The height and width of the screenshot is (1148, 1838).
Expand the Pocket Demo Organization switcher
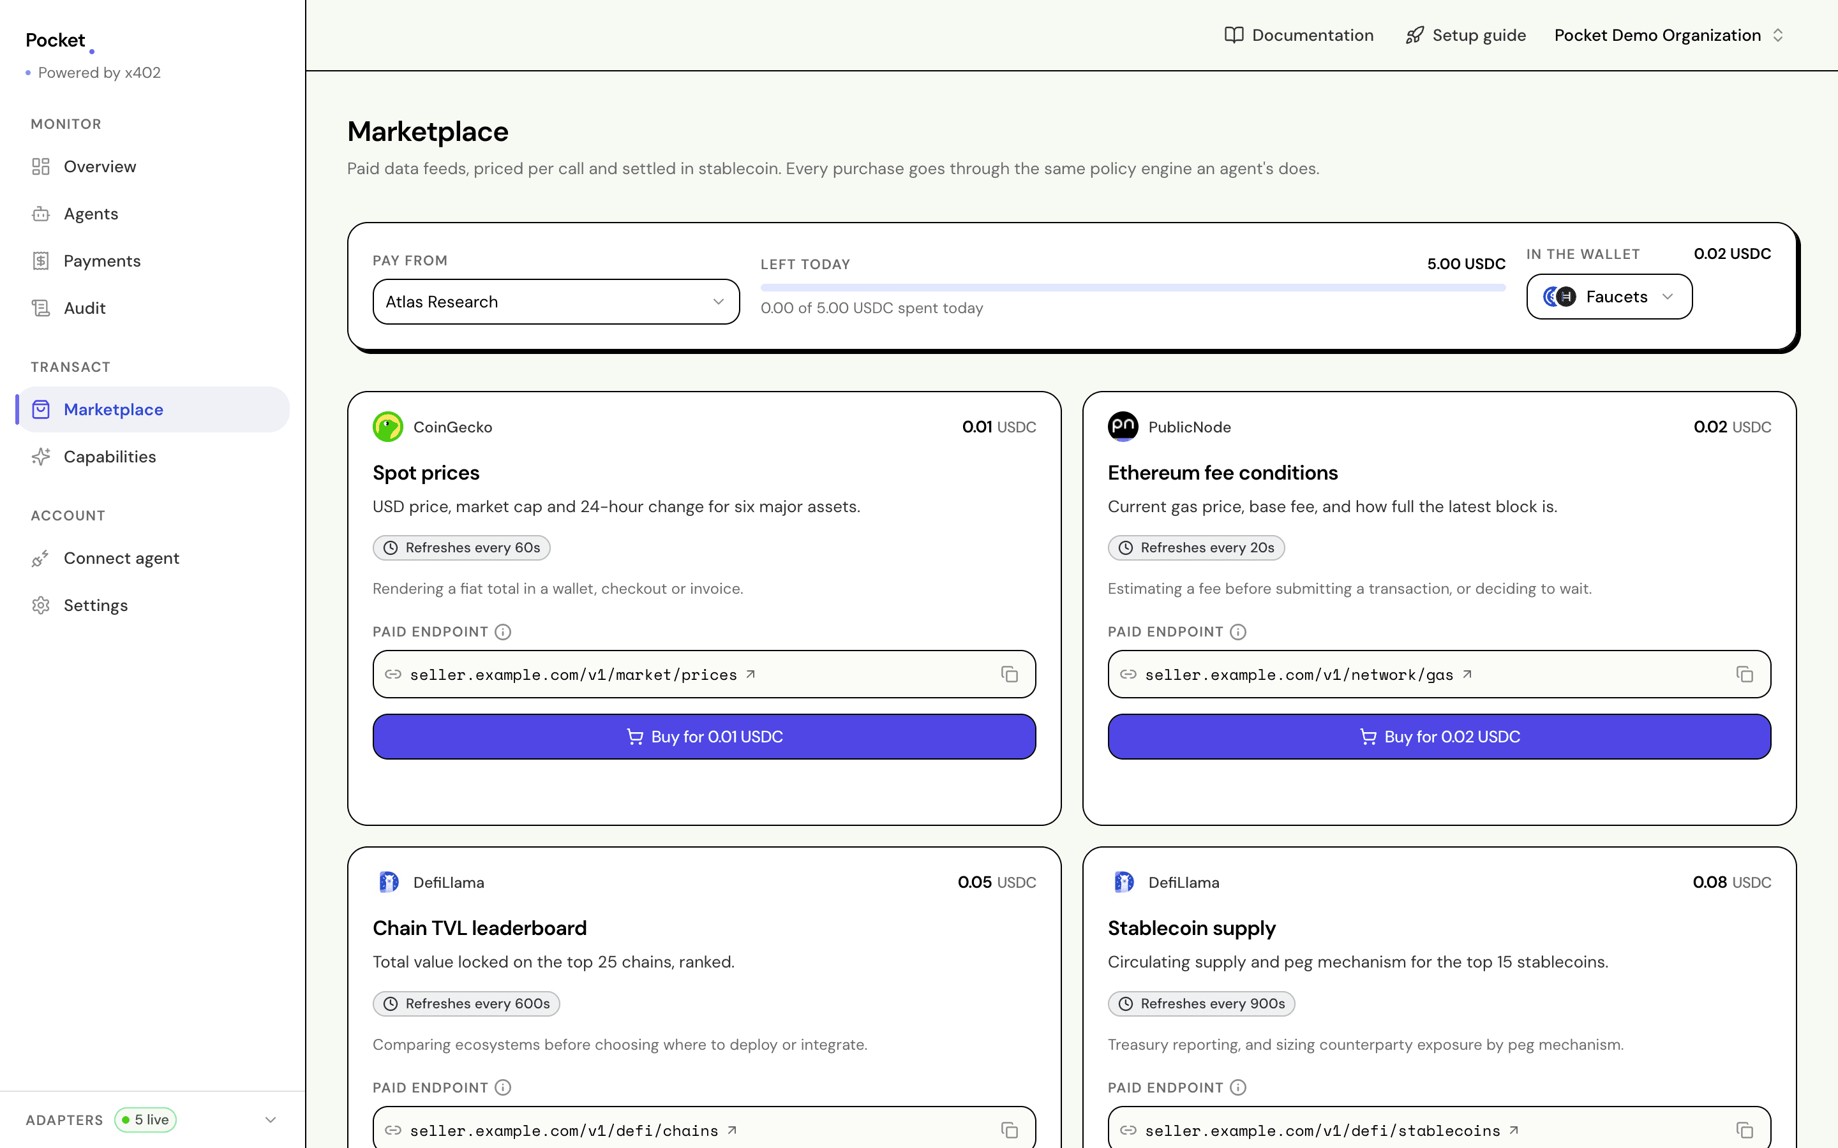1669,35
